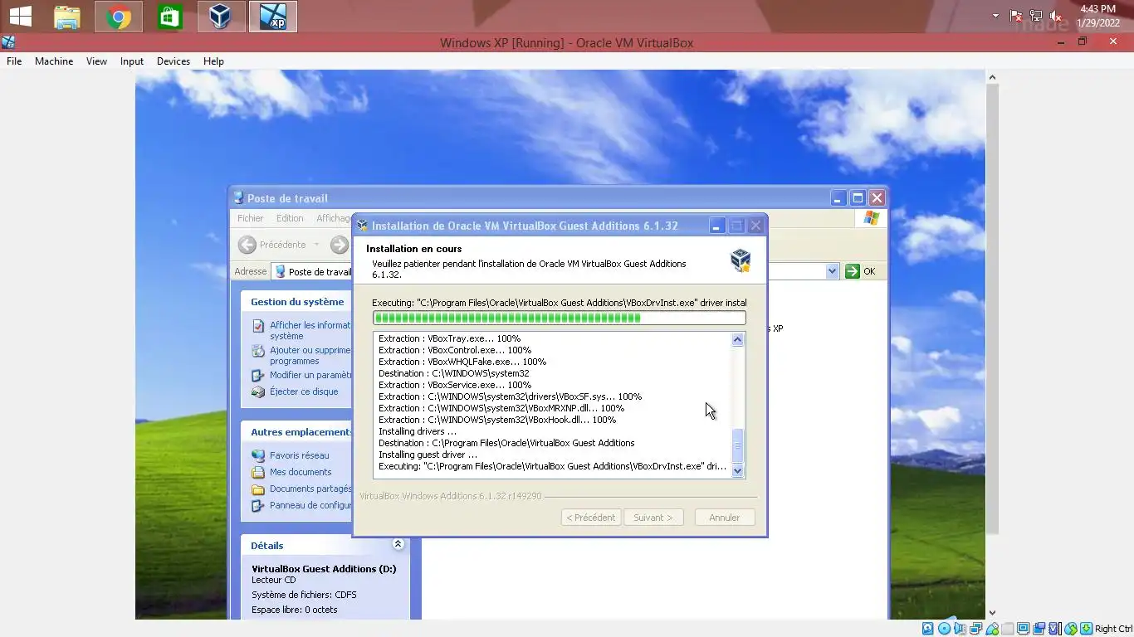1134x637 pixels.
Task: Click the Suivant button
Action: [x=653, y=518]
